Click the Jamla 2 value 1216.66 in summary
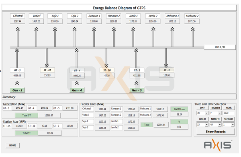The width and height of the screenshot is (241, 157). point(131,128)
